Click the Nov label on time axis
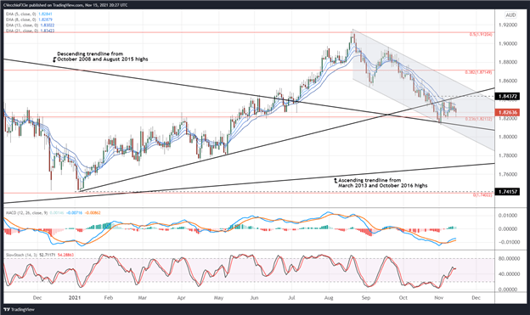This screenshot has width=530, height=315. [x=439, y=298]
